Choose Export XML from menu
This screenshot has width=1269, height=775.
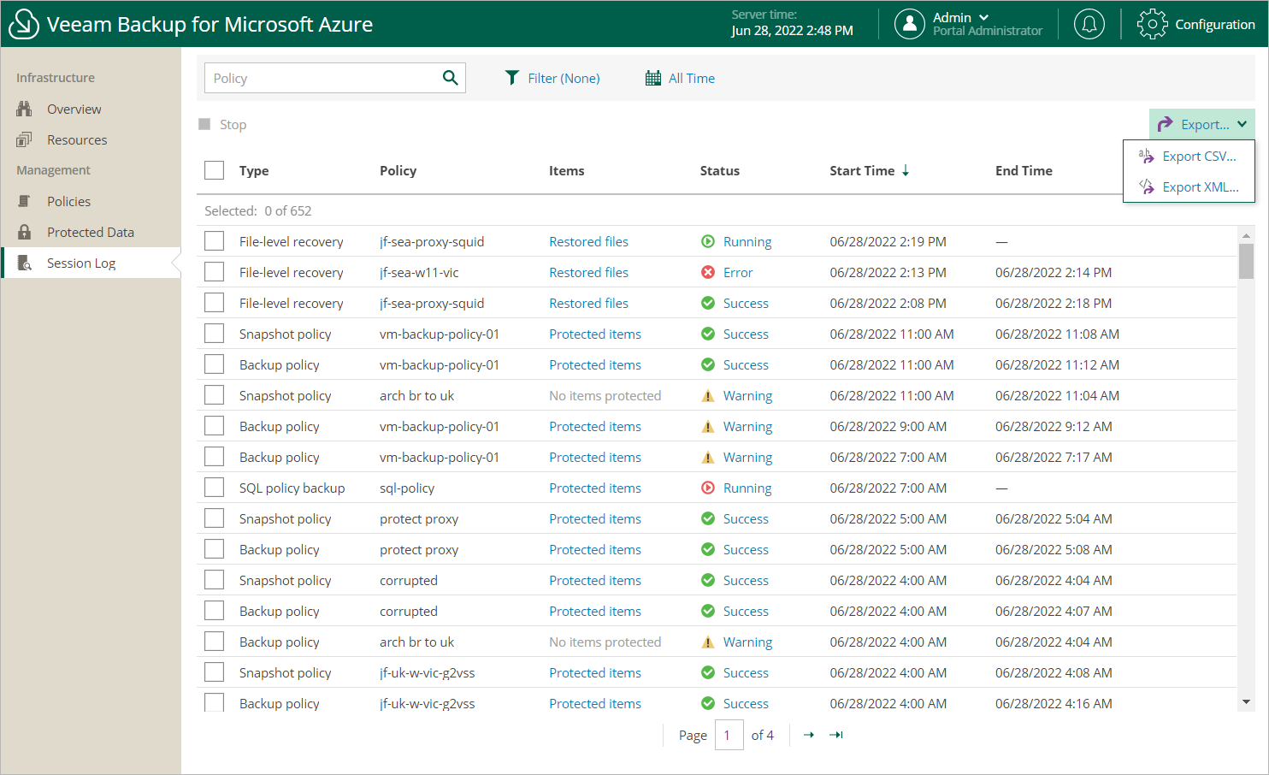[1199, 187]
